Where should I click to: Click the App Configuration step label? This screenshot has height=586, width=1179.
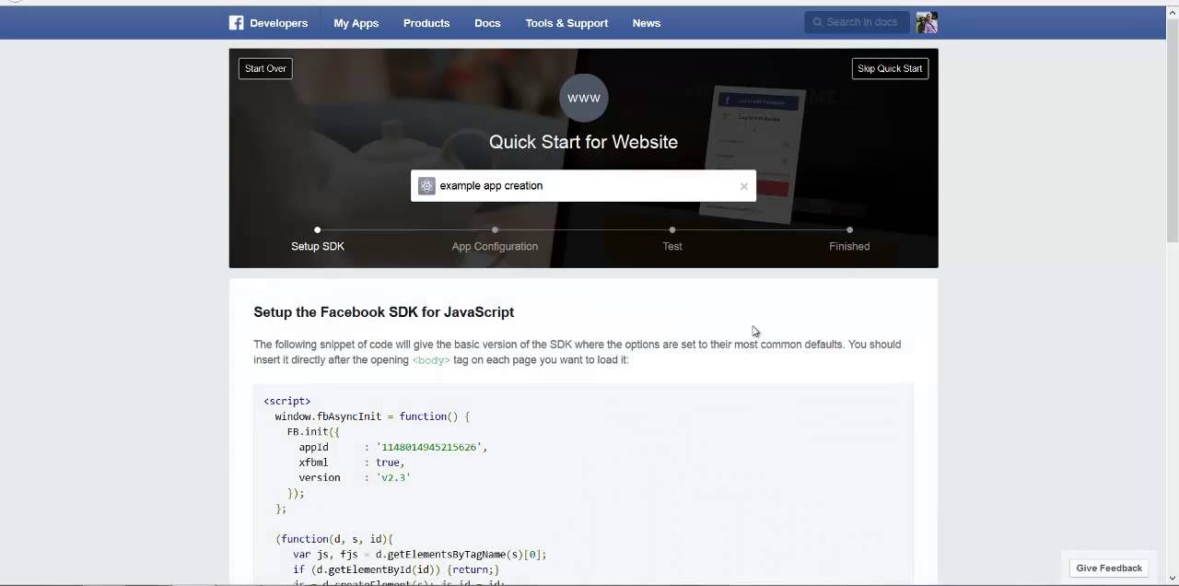495,246
